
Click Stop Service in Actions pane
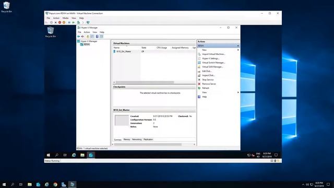208,80
